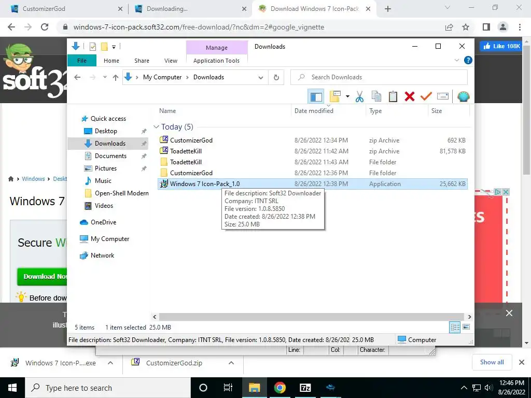Open Documents in navigation pane

pos(110,155)
